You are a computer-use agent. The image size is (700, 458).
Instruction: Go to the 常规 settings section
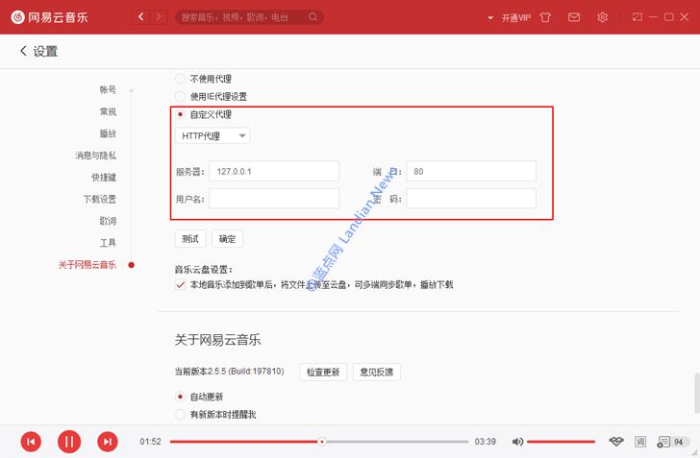coord(108,111)
